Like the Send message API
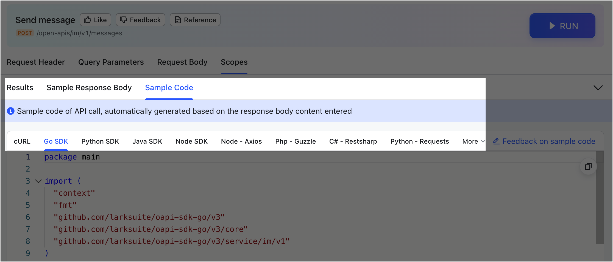Viewport: 613px width, 262px height. (95, 20)
